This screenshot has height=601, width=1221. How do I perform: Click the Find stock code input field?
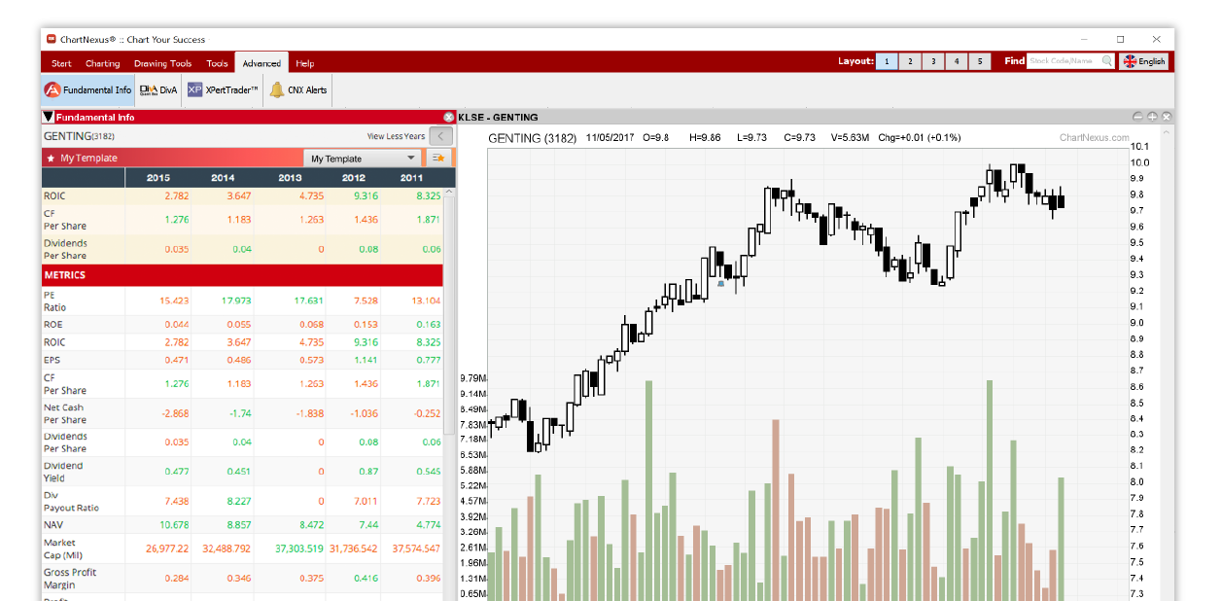click(x=1062, y=61)
